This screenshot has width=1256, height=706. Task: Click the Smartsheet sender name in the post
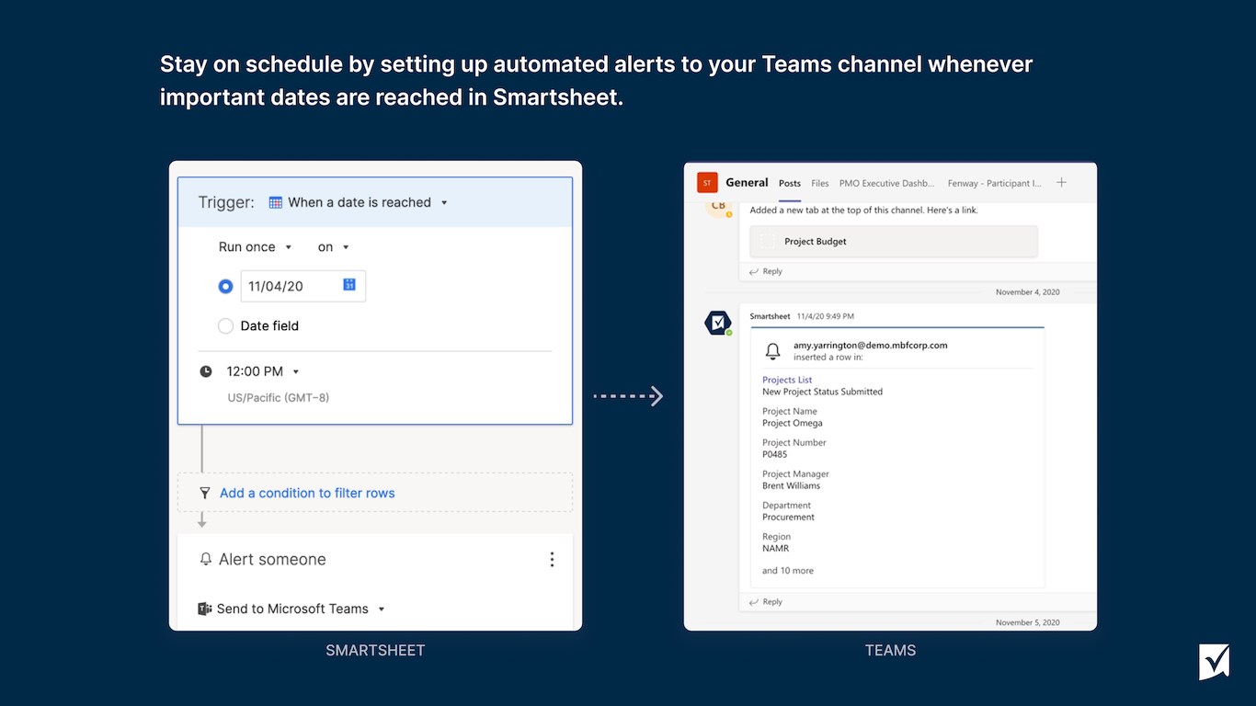tap(771, 316)
